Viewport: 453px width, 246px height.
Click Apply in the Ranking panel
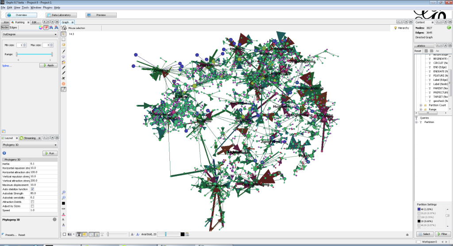[49, 65]
